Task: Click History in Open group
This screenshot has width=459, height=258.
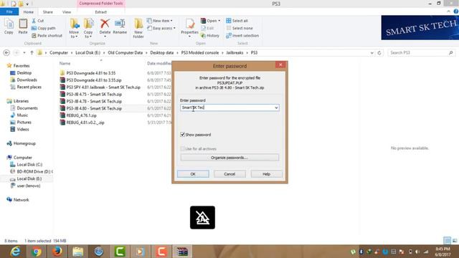Action: [210, 35]
